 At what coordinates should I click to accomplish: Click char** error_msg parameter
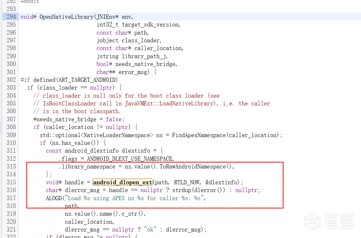[x=123, y=72]
